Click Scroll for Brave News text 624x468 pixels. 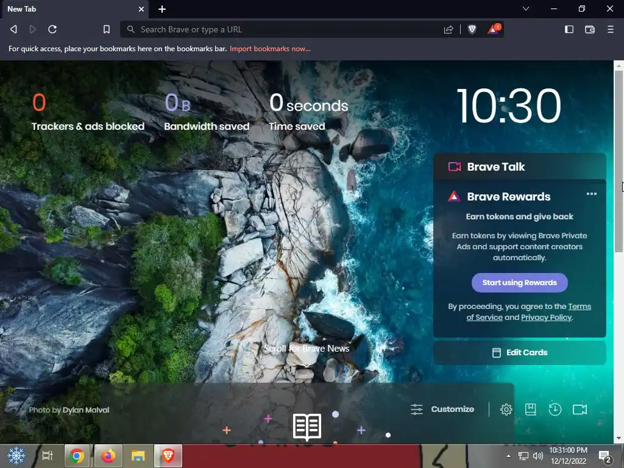click(x=307, y=348)
